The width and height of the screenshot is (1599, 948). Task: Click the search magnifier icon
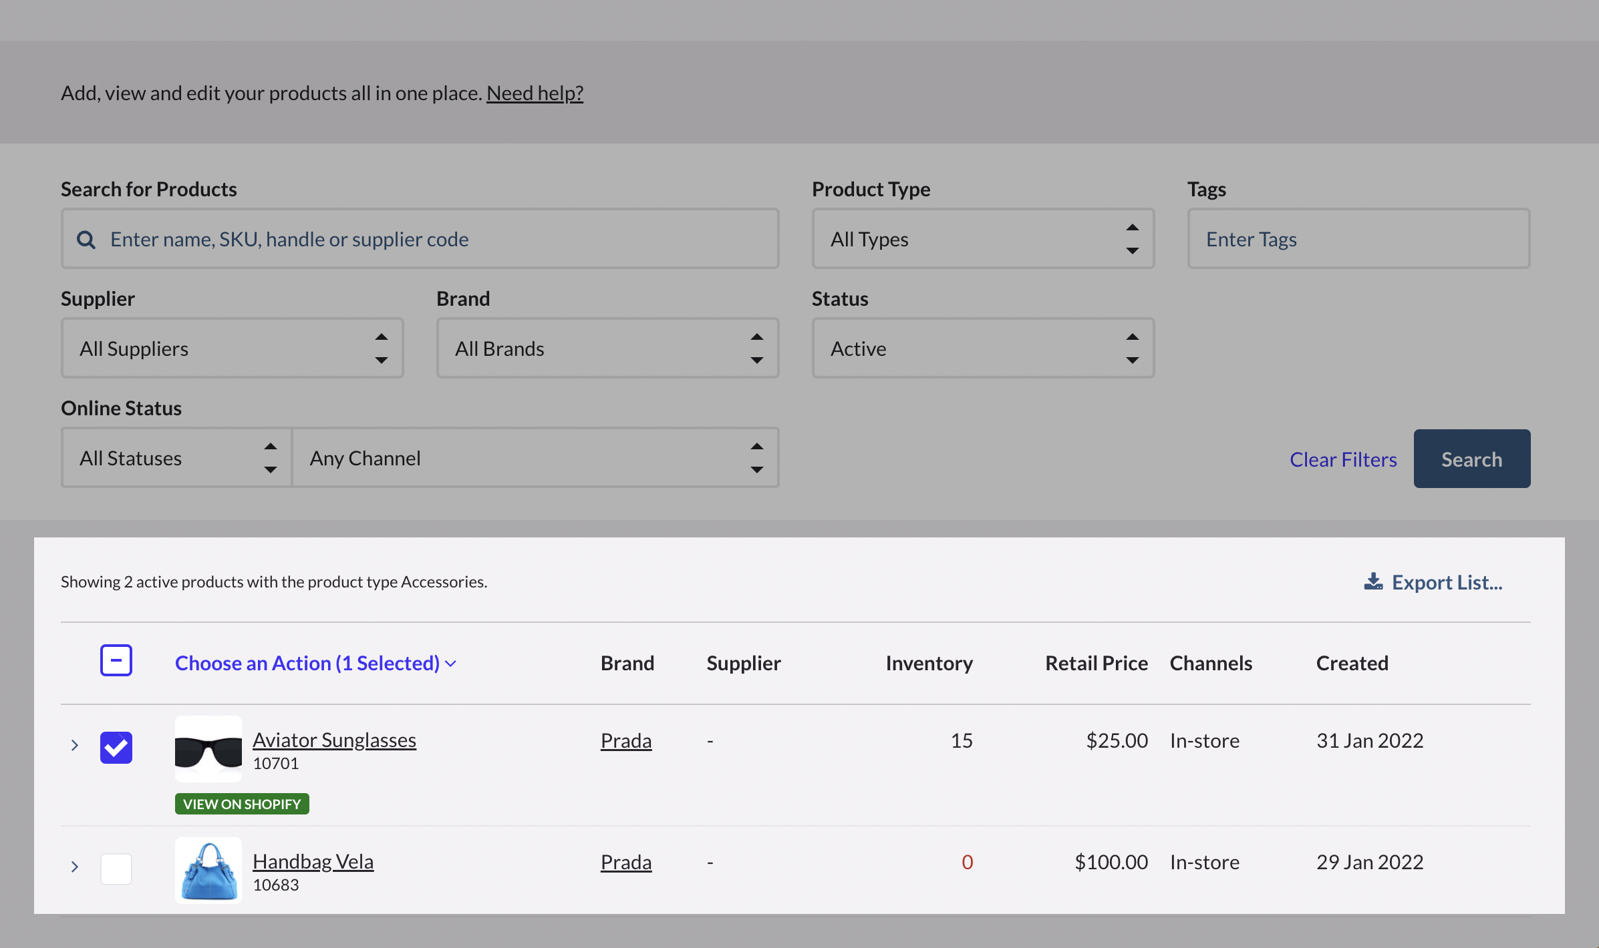pyautogui.click(x=86, y=240)
